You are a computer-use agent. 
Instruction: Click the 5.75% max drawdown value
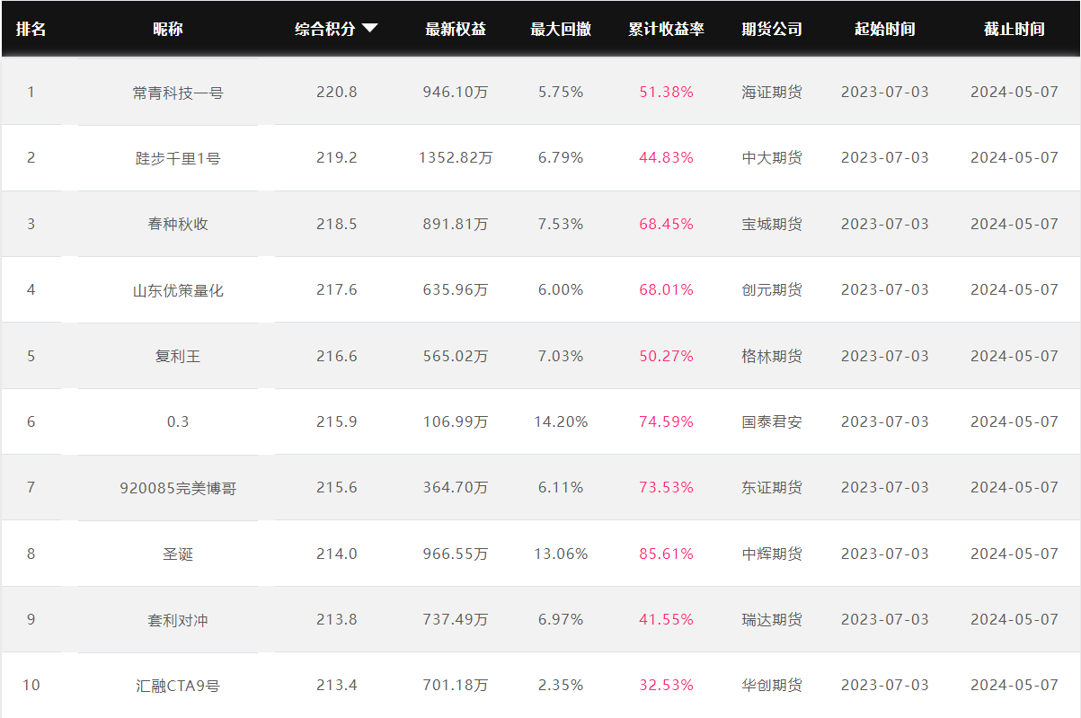pyautogui.click(x=561, y=92)
